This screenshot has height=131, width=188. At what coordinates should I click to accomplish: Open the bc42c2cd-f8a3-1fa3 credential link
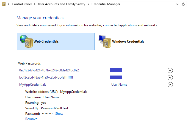coord(46,77)
